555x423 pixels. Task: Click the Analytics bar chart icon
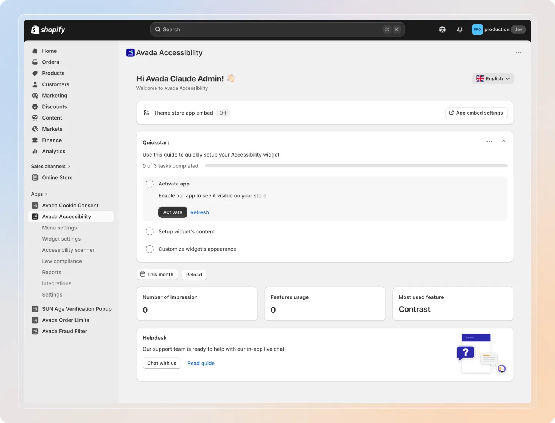pos(35,152)
